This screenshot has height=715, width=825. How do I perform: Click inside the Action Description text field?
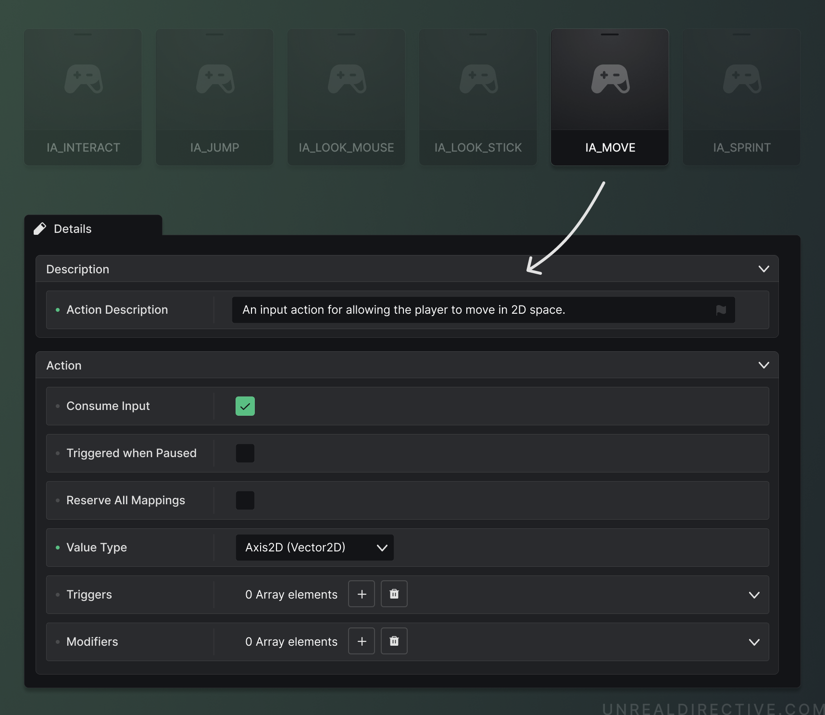click(x=481, y=310)
